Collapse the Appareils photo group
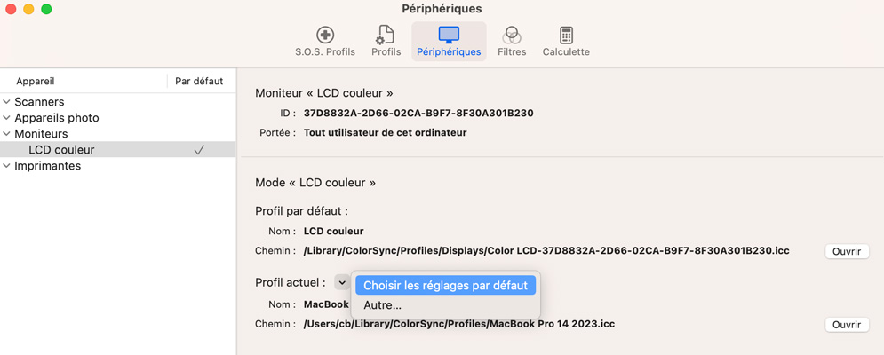The width and height of the screenshot is (884, 355). 6,118
